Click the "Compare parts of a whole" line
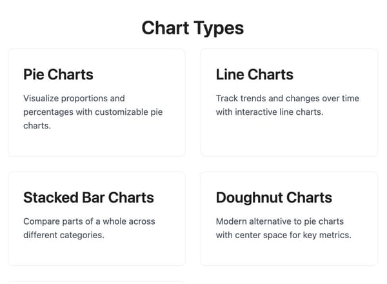The width and height of the screenshot is (387, 284). coord(89,221)
